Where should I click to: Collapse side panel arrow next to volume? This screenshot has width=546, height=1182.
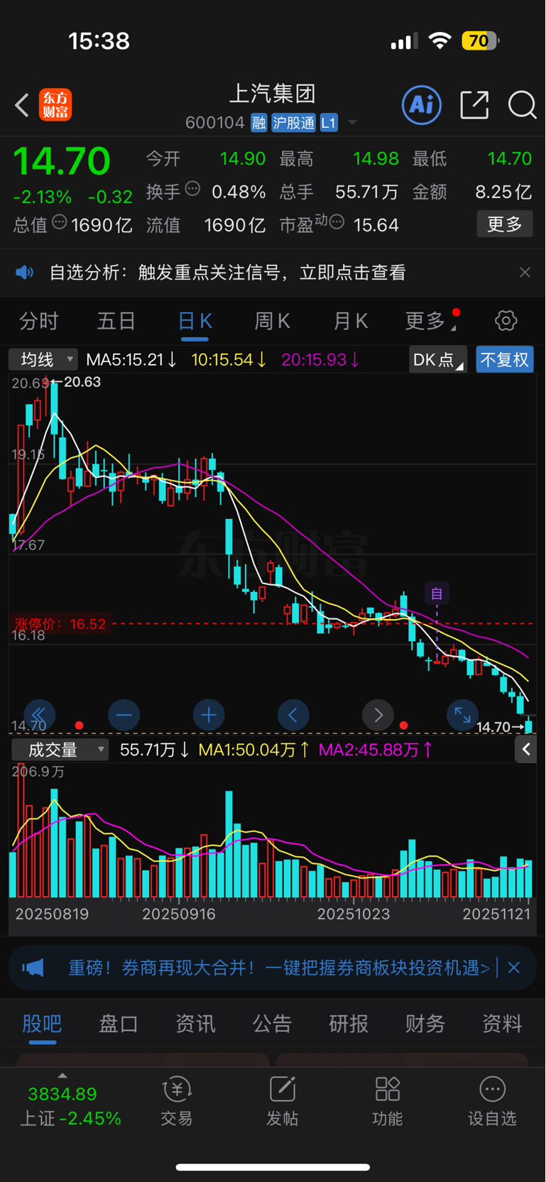(526, 749)
